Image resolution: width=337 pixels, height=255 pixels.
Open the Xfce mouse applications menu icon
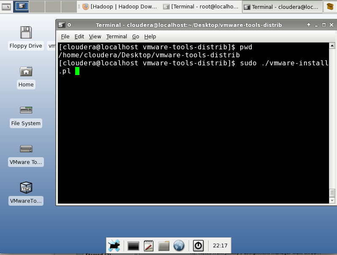click(x=114, y=246)
